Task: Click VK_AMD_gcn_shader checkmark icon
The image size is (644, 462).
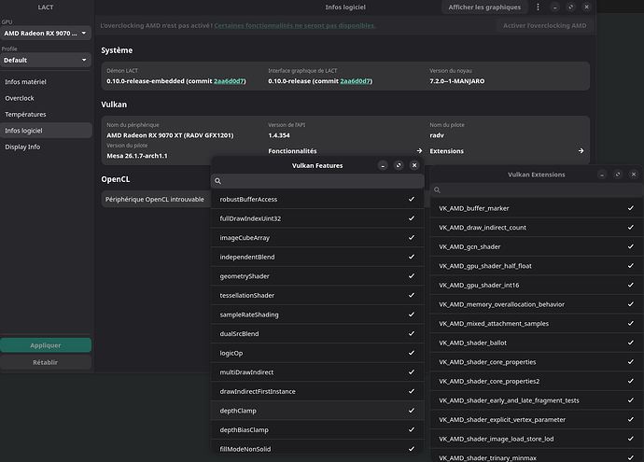Action: pyautogui.click(x=630, y=246)
